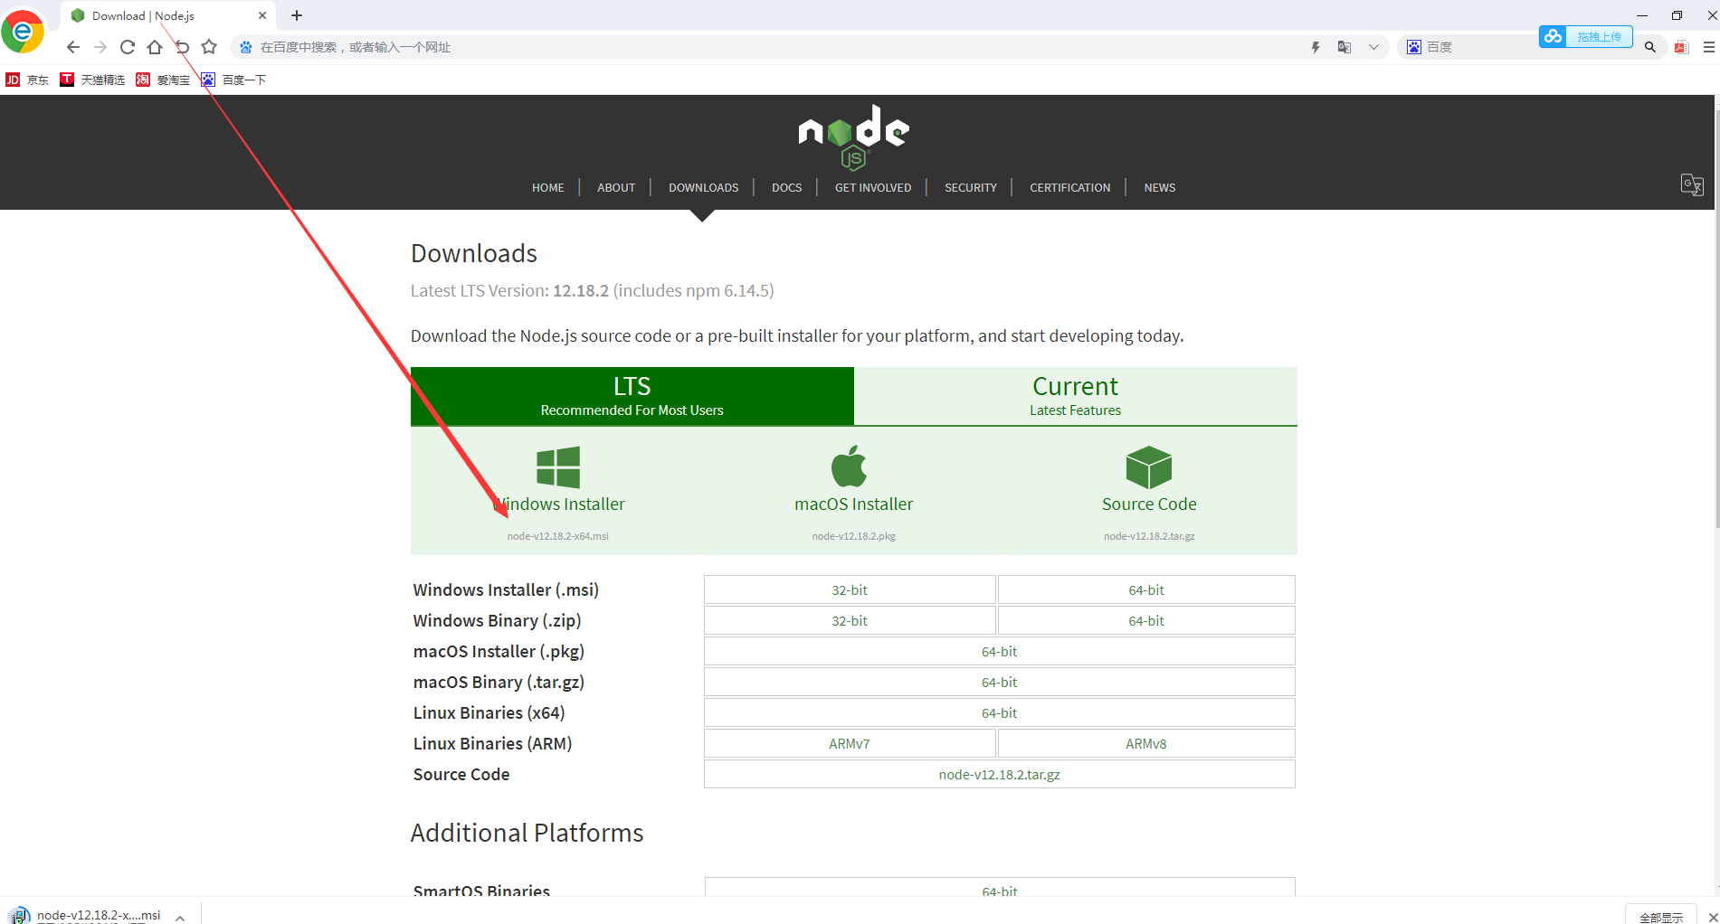Viewport: 1720px width, 924px height.
Task: Click the search magnifier icon
Action: (1650, 47)
